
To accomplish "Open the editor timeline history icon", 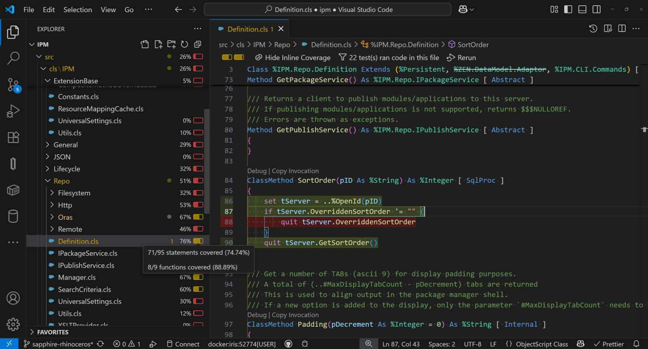I will 593,28.
